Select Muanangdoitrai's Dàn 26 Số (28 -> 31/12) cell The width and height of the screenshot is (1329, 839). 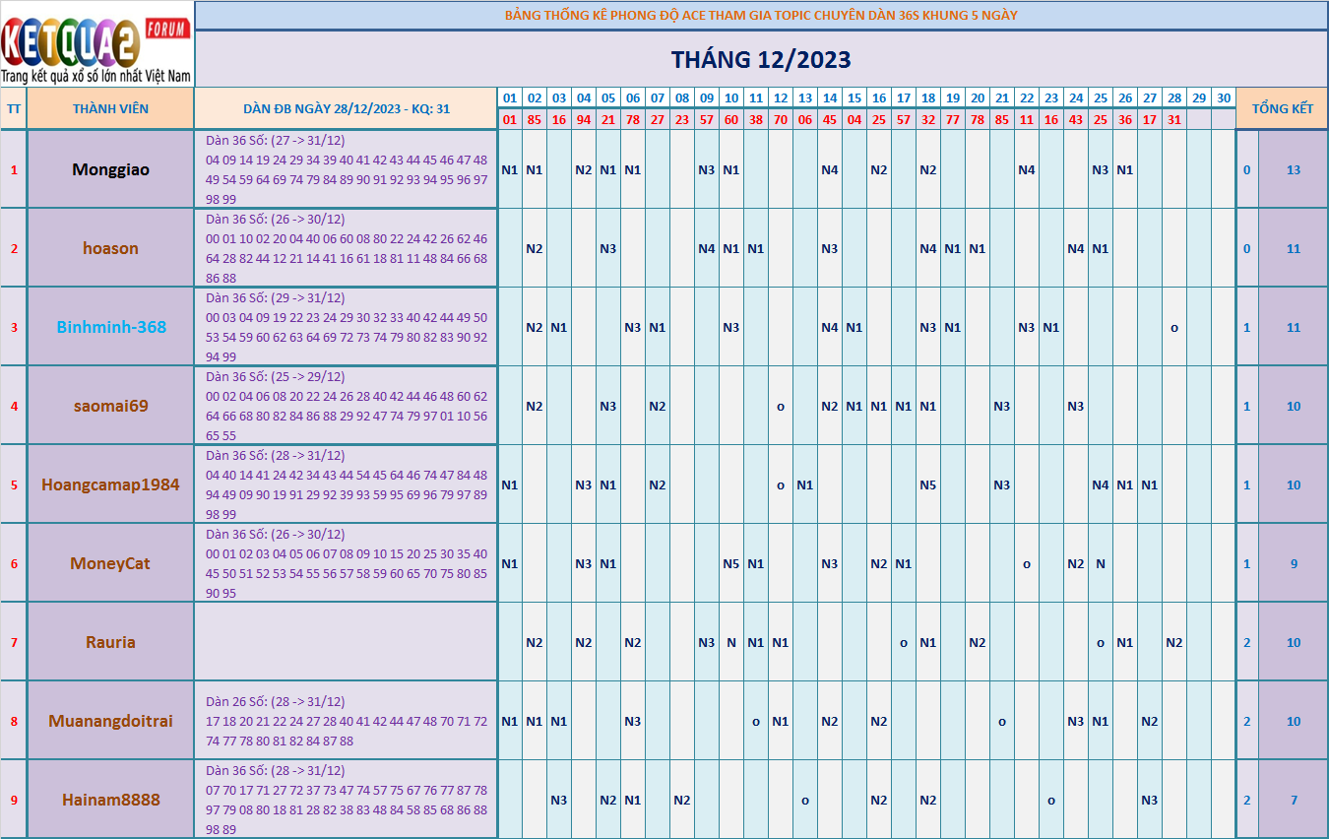[347, 721]
